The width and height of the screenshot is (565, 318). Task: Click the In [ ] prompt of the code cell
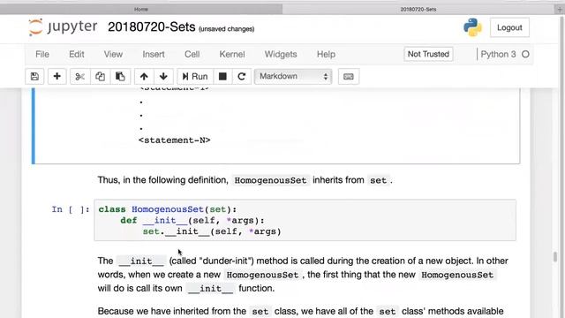71,209
